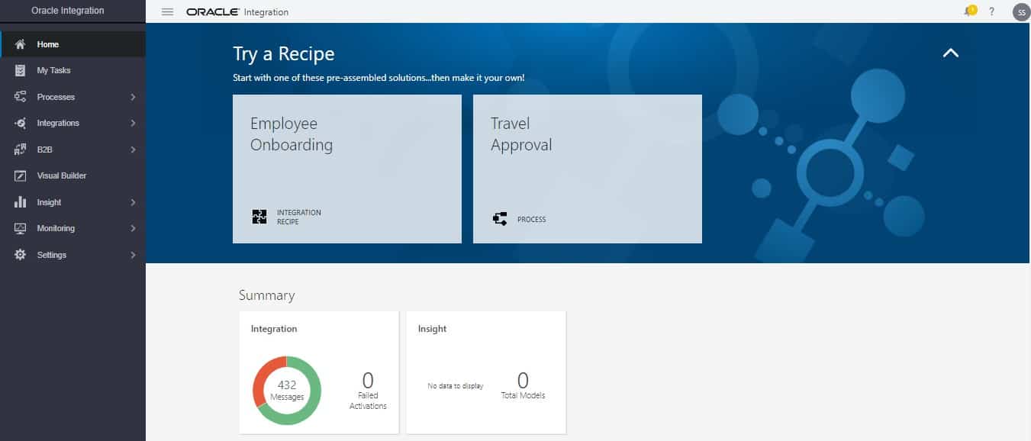Expand the Processes submenu chevron

coord(133,97)
